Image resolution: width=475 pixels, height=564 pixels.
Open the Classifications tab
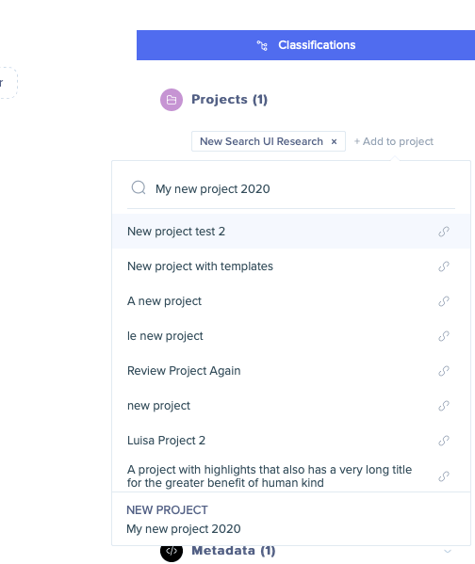[305, 45]
